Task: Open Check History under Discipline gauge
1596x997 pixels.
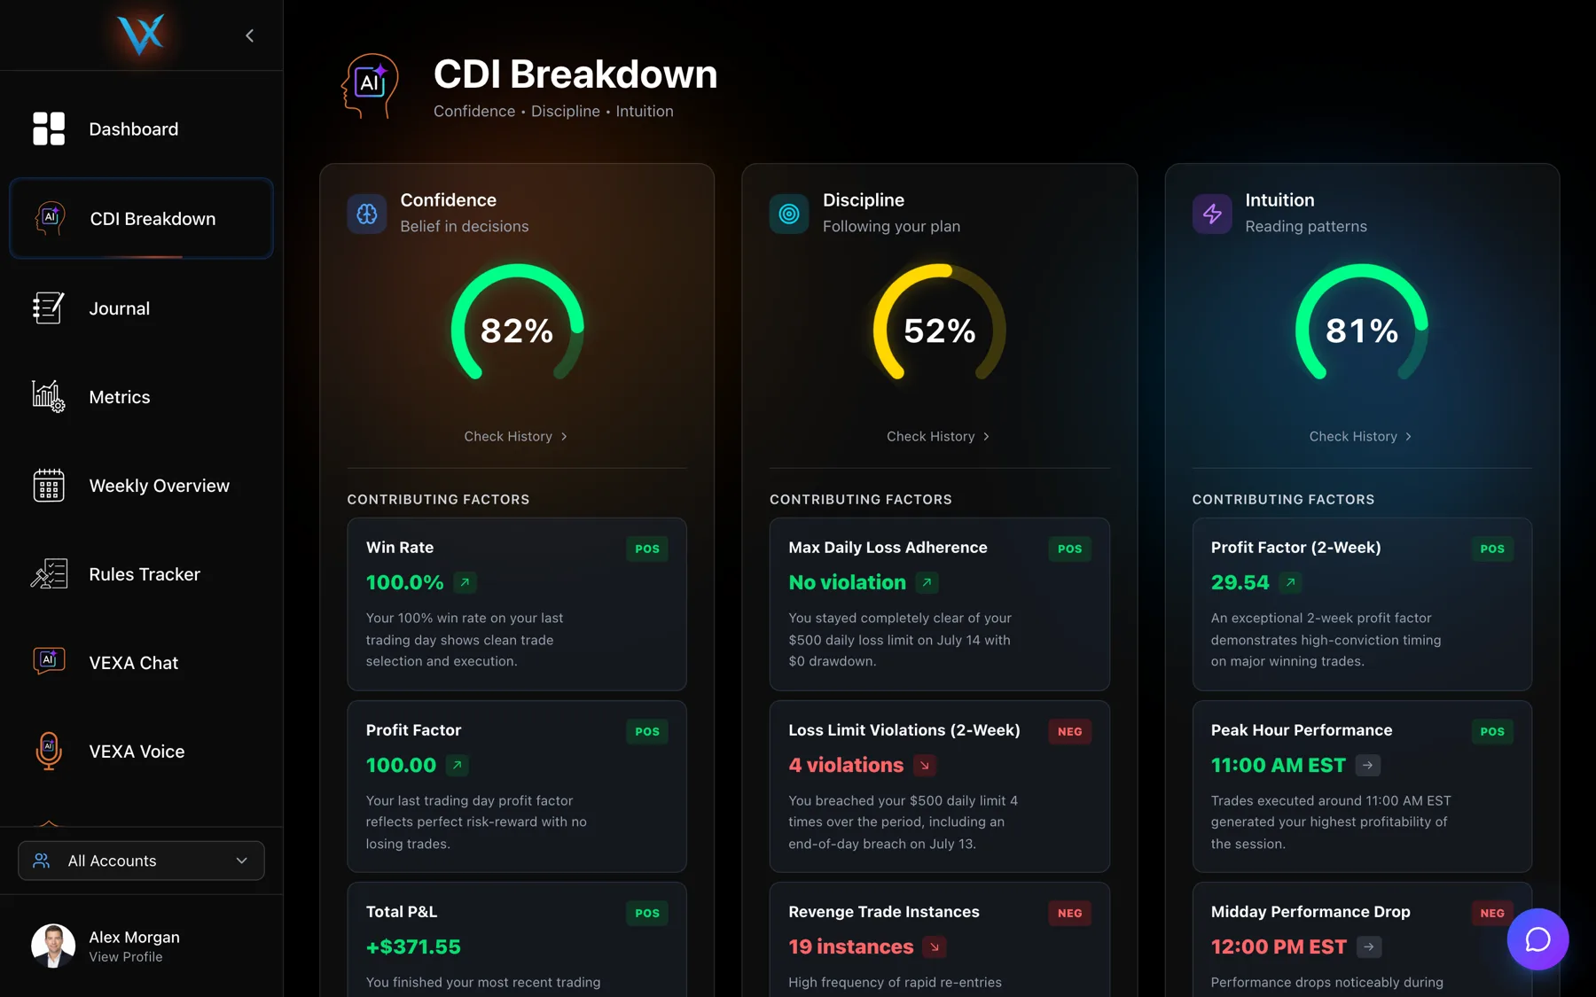Action: 938,436
